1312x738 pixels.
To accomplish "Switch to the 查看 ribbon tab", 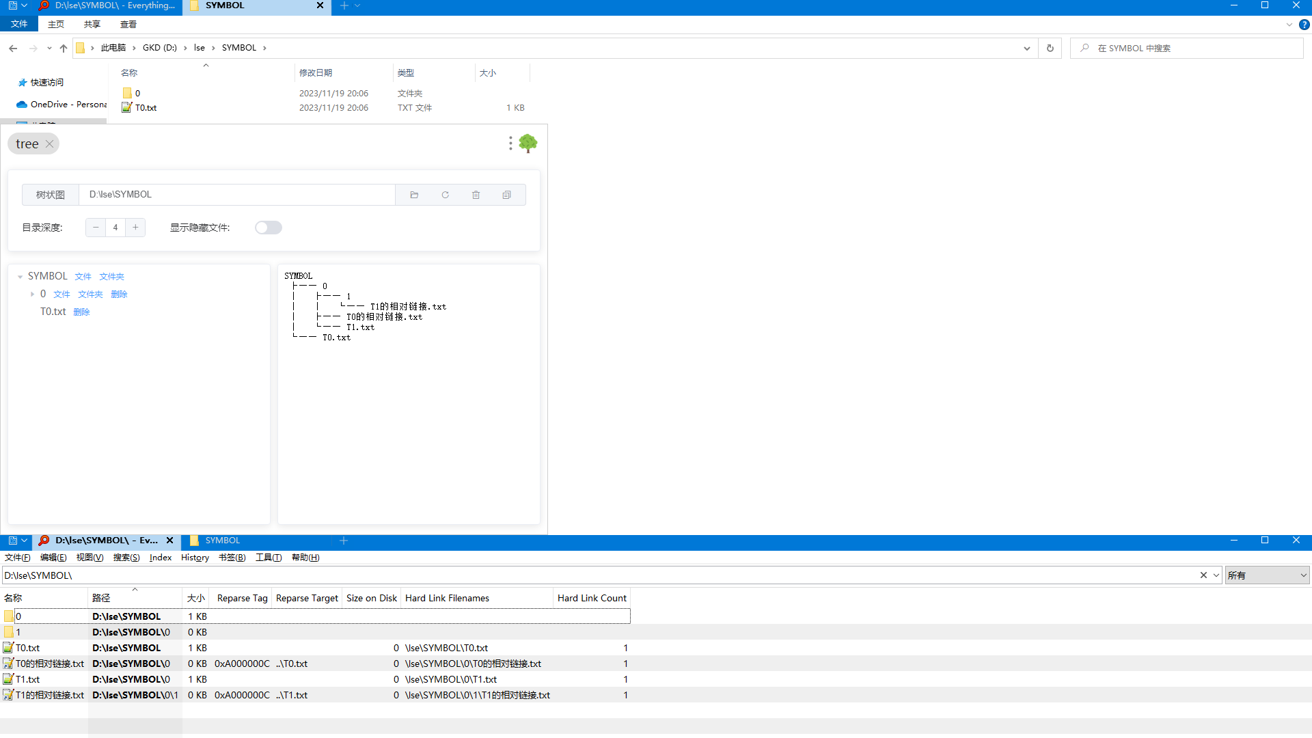I will tap(128, 25).
